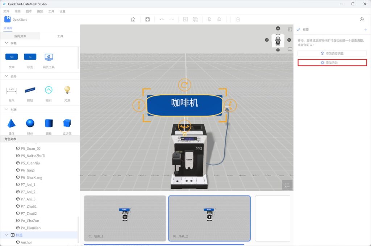Open the 文件 menu
Screen dimensions: 371x246
point(6,11)
